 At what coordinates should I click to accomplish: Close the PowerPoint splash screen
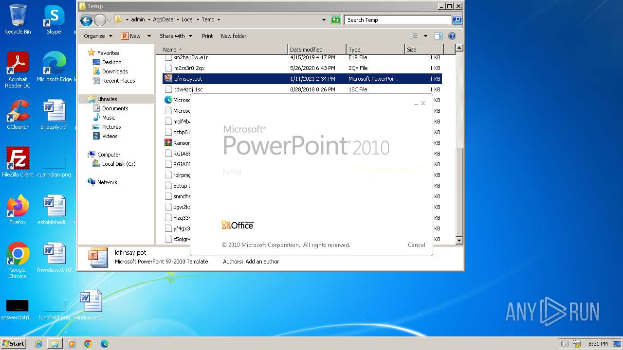423,103
